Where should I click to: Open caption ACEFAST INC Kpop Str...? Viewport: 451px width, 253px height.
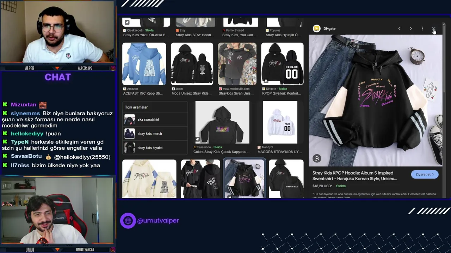[x=143, y=93]
